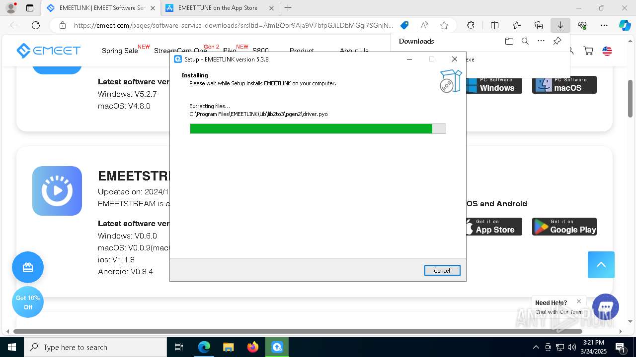Open the notification center
636x357 pixels.
point(620,347)
